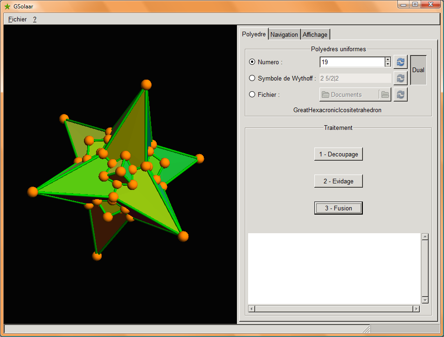Image resolution: width=444 pixels, height=337 pixels.
Task: Open the Documents folder chooser dropdown
Action: point(349,94)
